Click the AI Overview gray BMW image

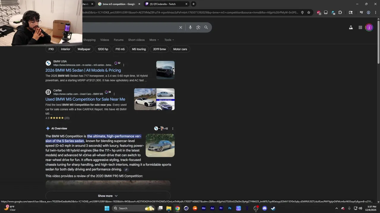click(160, 145)
